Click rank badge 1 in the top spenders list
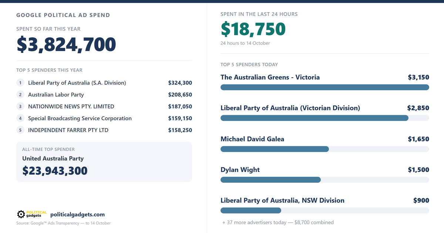The width and height of the screenshot is (444, 233). [20, 83]
